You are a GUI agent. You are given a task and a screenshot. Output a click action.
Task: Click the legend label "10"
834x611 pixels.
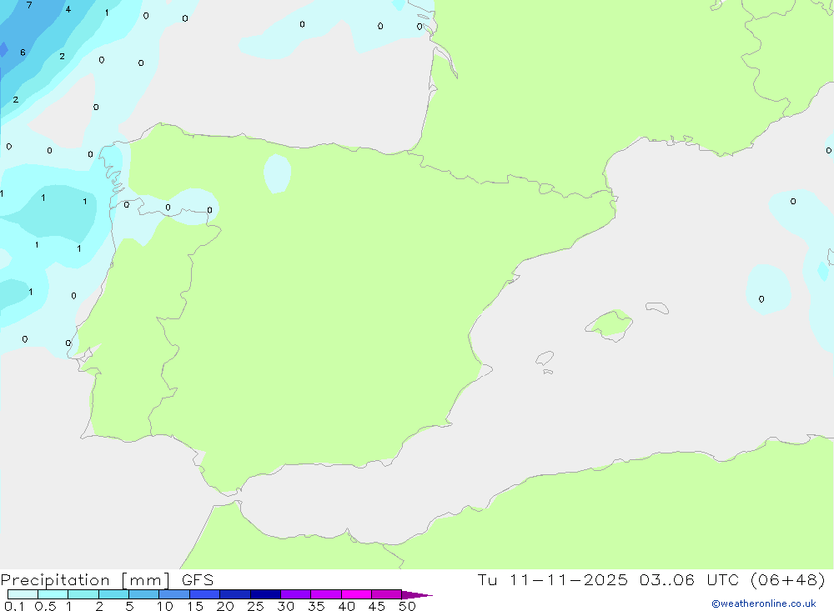pyautogui.click(x=165, y=606)
